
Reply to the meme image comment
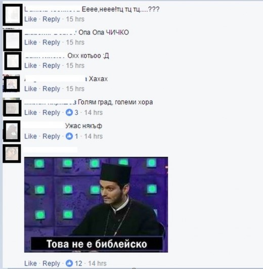coord(51,263)
